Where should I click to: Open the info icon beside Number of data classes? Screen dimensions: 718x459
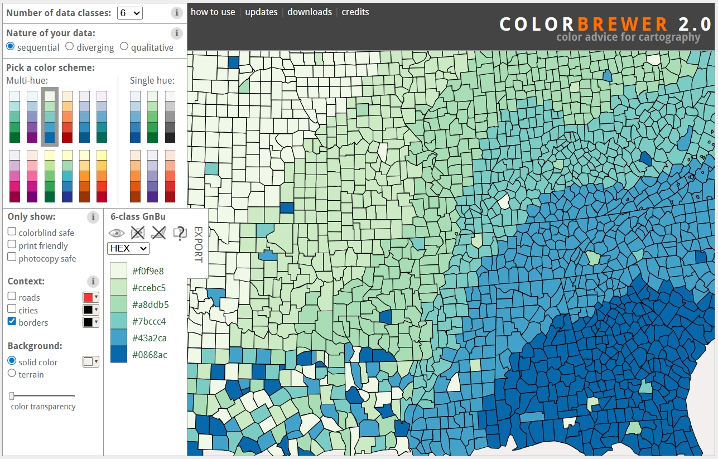176,12
